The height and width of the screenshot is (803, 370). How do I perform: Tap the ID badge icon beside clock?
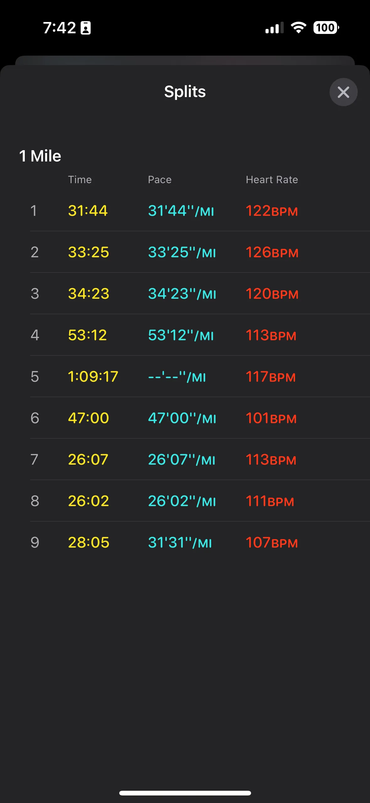(x=86, y=28)
